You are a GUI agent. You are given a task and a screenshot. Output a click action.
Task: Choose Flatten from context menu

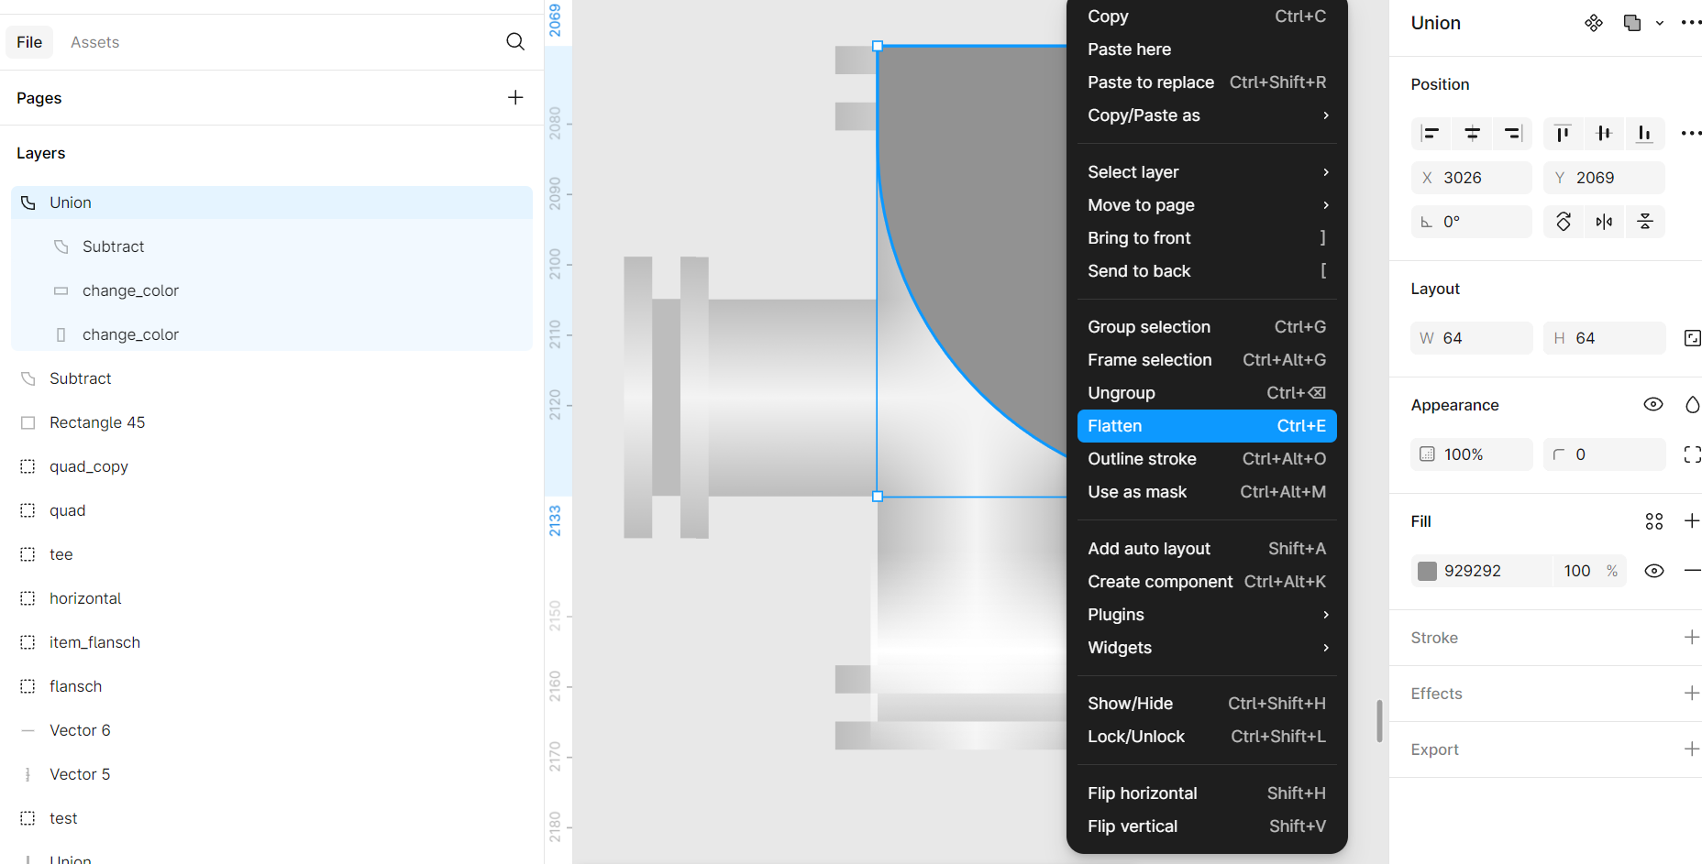coord(1207,426)
